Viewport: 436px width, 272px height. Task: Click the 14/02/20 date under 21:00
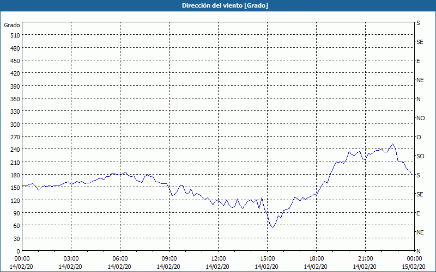365,267
